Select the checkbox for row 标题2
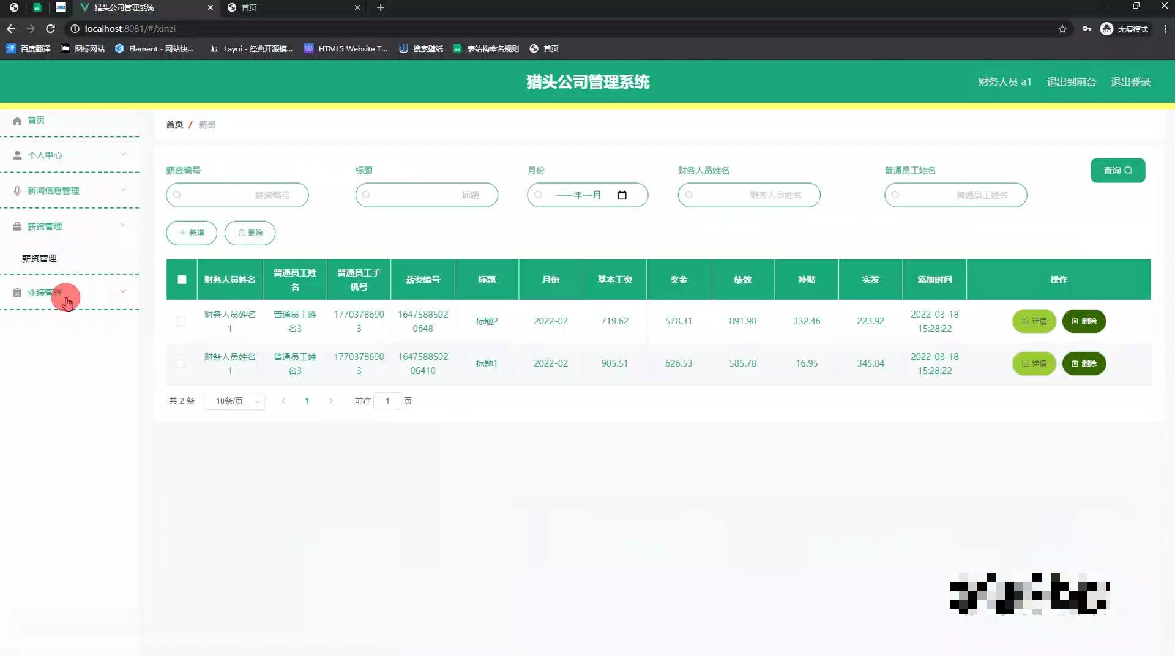1175x656 pixels. 181,321
